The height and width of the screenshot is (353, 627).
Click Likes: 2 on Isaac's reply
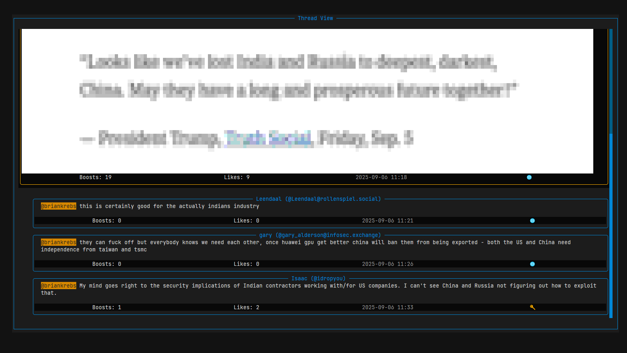click(x=246, y=307)
